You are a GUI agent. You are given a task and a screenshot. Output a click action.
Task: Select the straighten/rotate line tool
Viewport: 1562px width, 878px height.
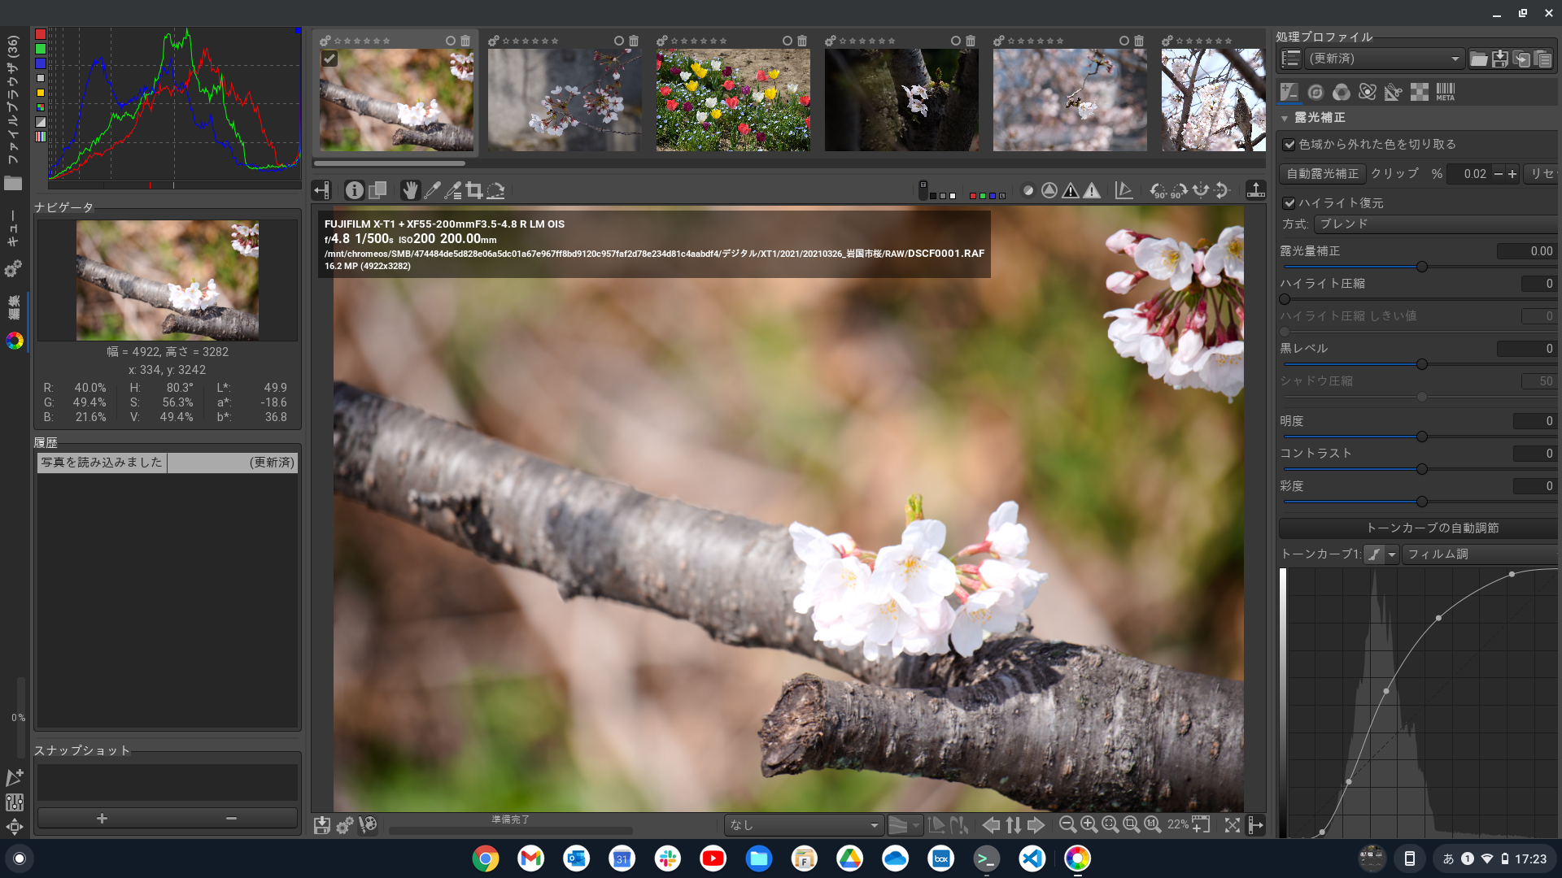coord(495,190)
